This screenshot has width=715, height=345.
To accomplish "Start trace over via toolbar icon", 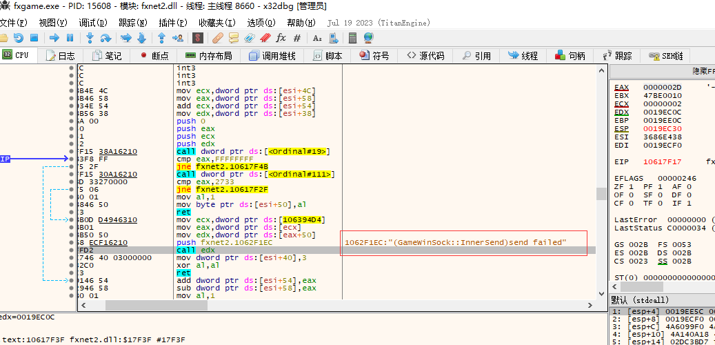I will (141, 37).
